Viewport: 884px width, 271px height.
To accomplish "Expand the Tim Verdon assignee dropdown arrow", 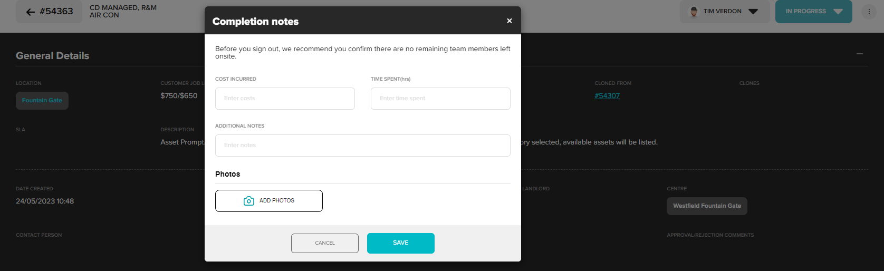I will (x=753, y=12).
